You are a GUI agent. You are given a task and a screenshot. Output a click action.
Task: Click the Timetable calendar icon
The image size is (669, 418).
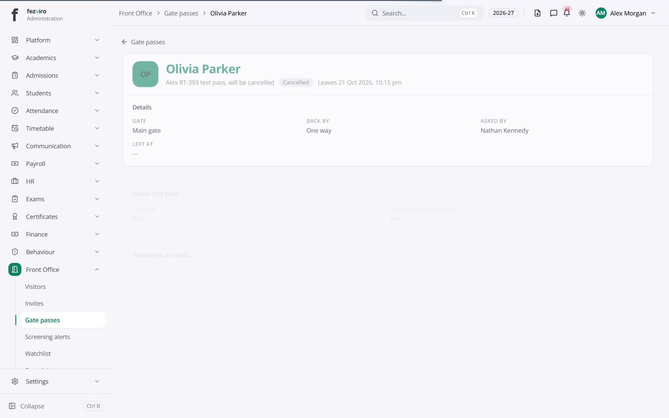tap(15, 128)
